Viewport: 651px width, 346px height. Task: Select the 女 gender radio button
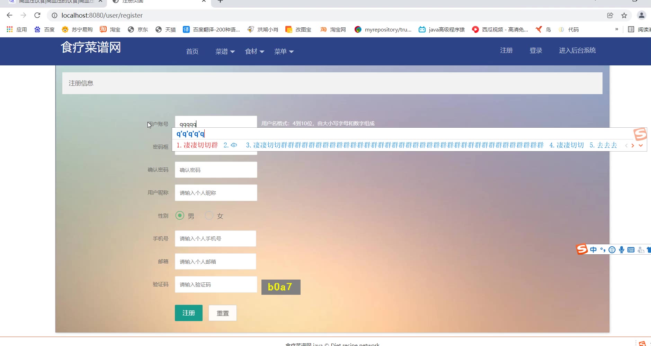pos(209,216)
